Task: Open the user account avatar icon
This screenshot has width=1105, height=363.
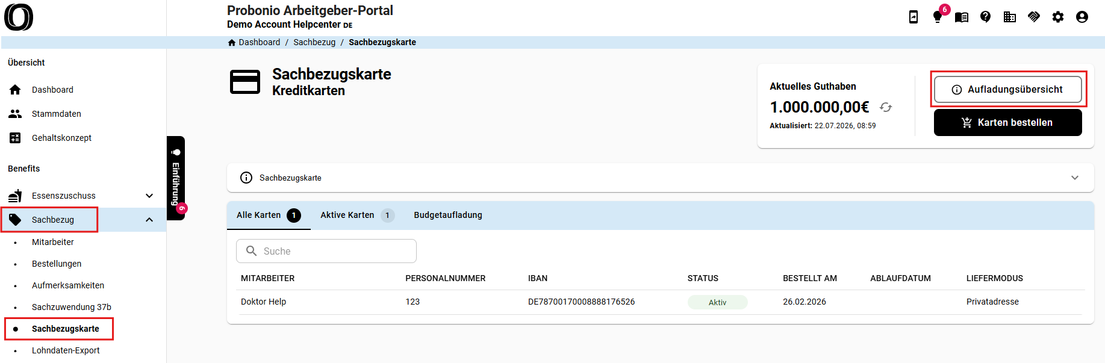Action: point(1082,17)
